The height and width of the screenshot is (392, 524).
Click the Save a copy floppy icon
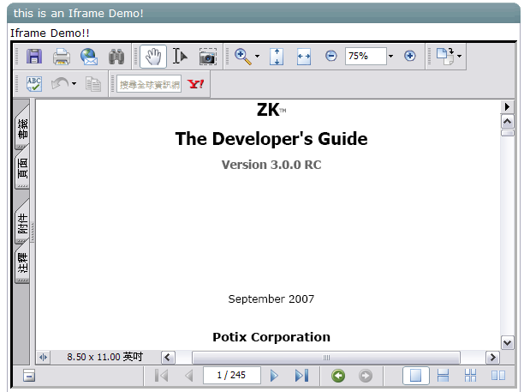(x=34, y=57)
